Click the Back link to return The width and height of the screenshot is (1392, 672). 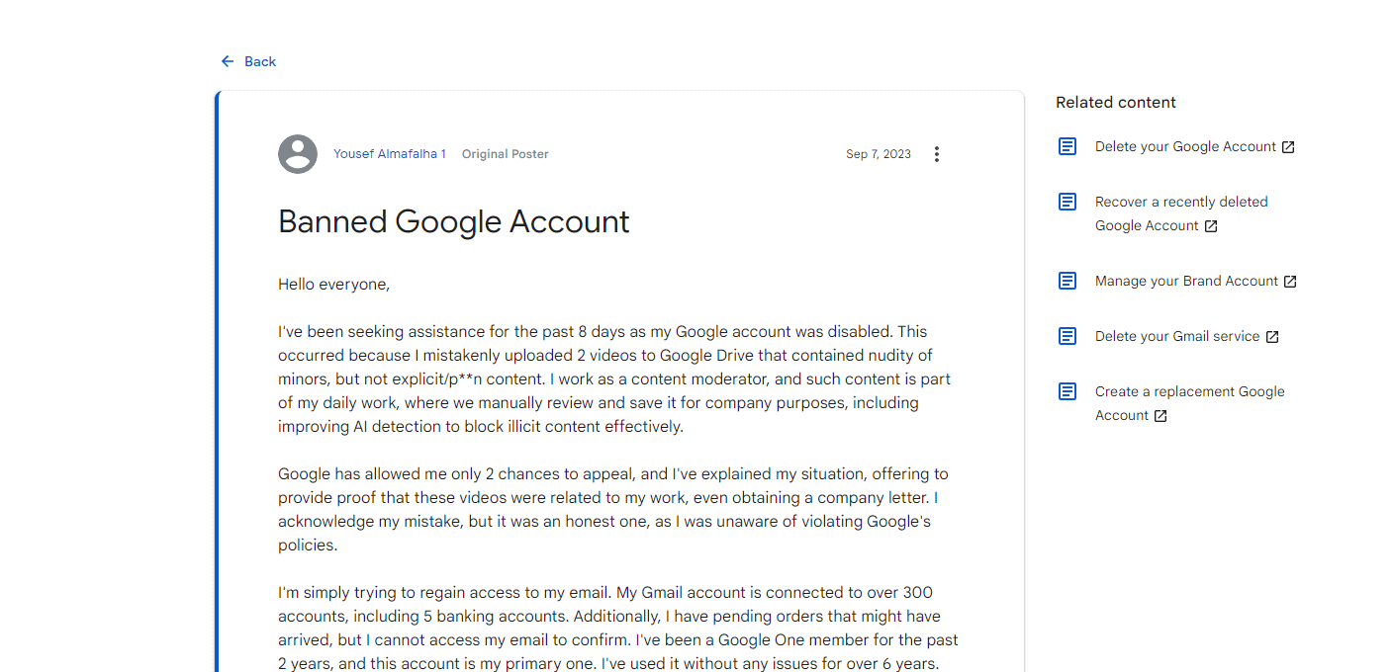point(259,60)
